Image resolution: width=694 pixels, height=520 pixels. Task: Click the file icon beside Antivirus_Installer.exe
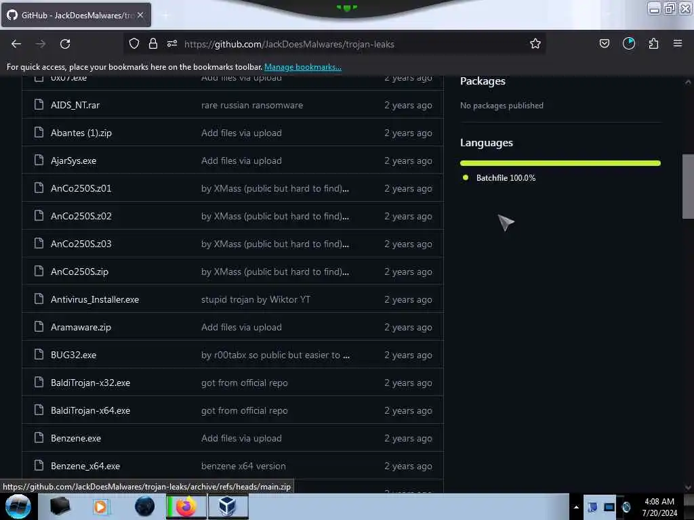tap(39, 299)
